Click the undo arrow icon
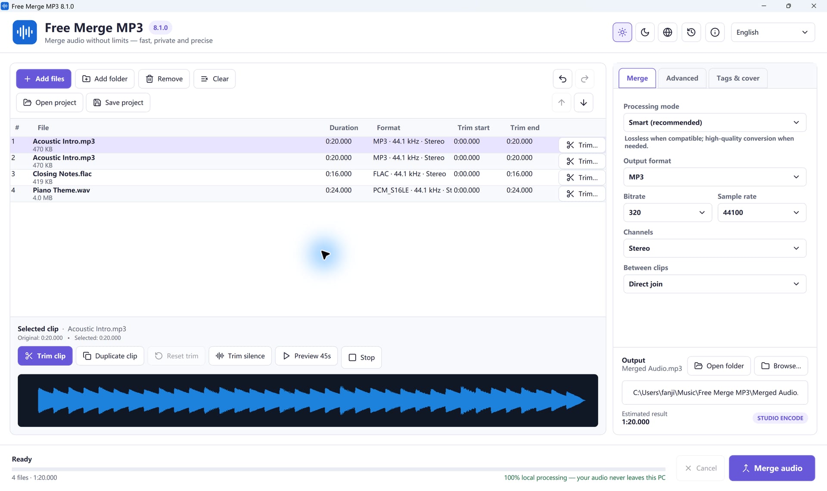This screenshot has width=827, height=491. pos(563,79)
